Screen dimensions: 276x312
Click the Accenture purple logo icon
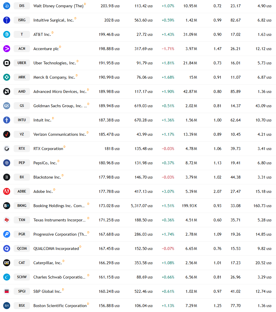[7, 49]
